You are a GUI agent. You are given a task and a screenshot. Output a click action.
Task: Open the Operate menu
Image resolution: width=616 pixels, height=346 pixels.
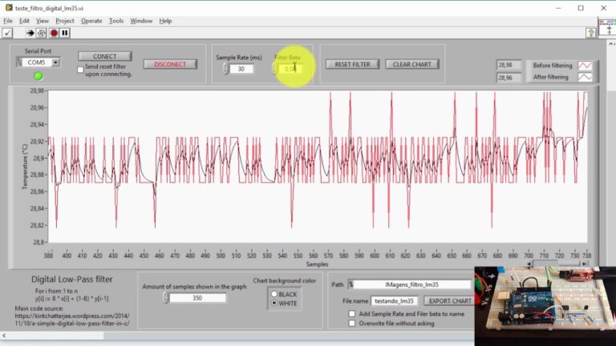click(x=91, y=21)
